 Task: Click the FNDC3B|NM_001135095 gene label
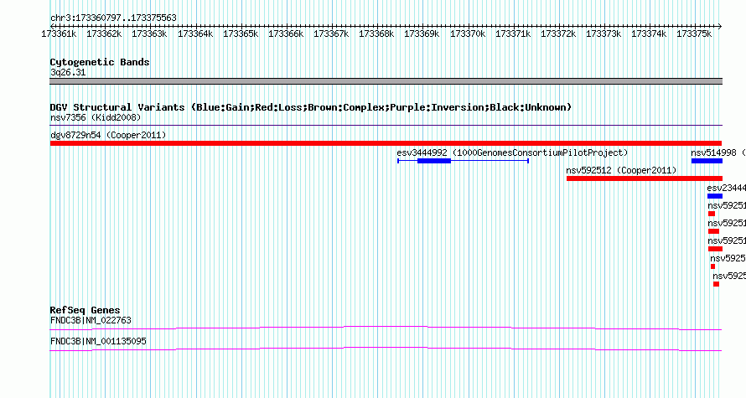[x=98, y=341]
